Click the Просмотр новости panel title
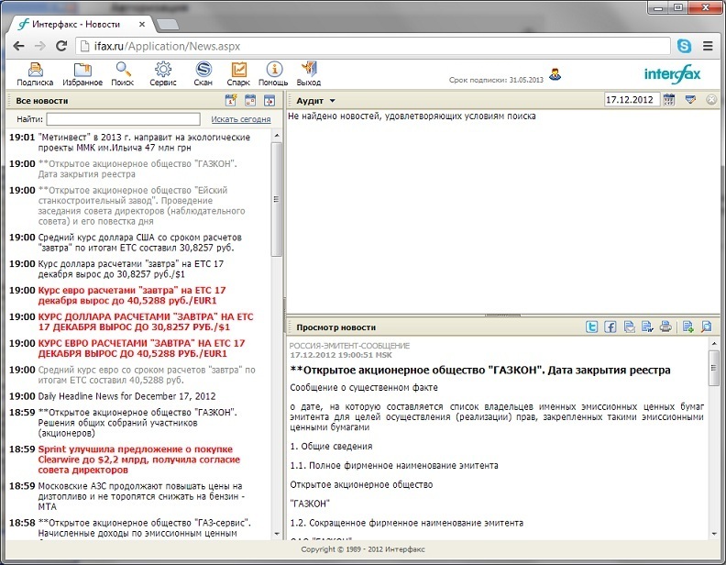Viewport: 726px width, 565px height. 335,327
